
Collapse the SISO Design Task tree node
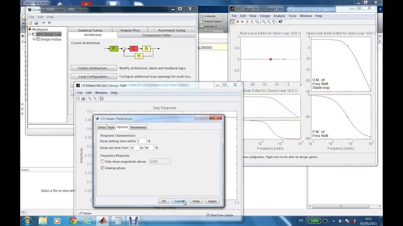(x=30, y=34)
